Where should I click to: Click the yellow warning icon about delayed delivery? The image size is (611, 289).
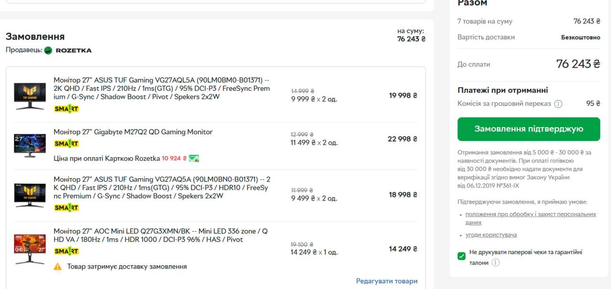coord(58,267)
